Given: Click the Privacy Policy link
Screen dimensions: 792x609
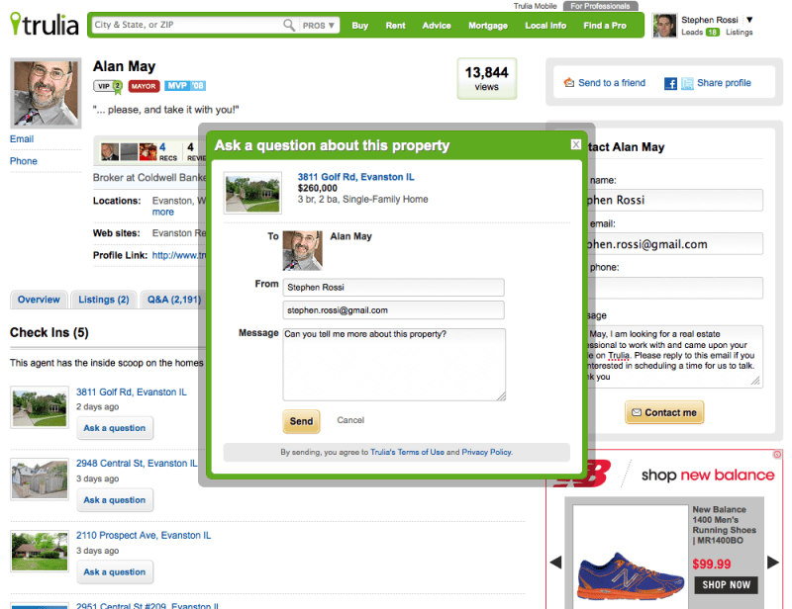Looking at the screenshot, I should click(x=486, y=452).
